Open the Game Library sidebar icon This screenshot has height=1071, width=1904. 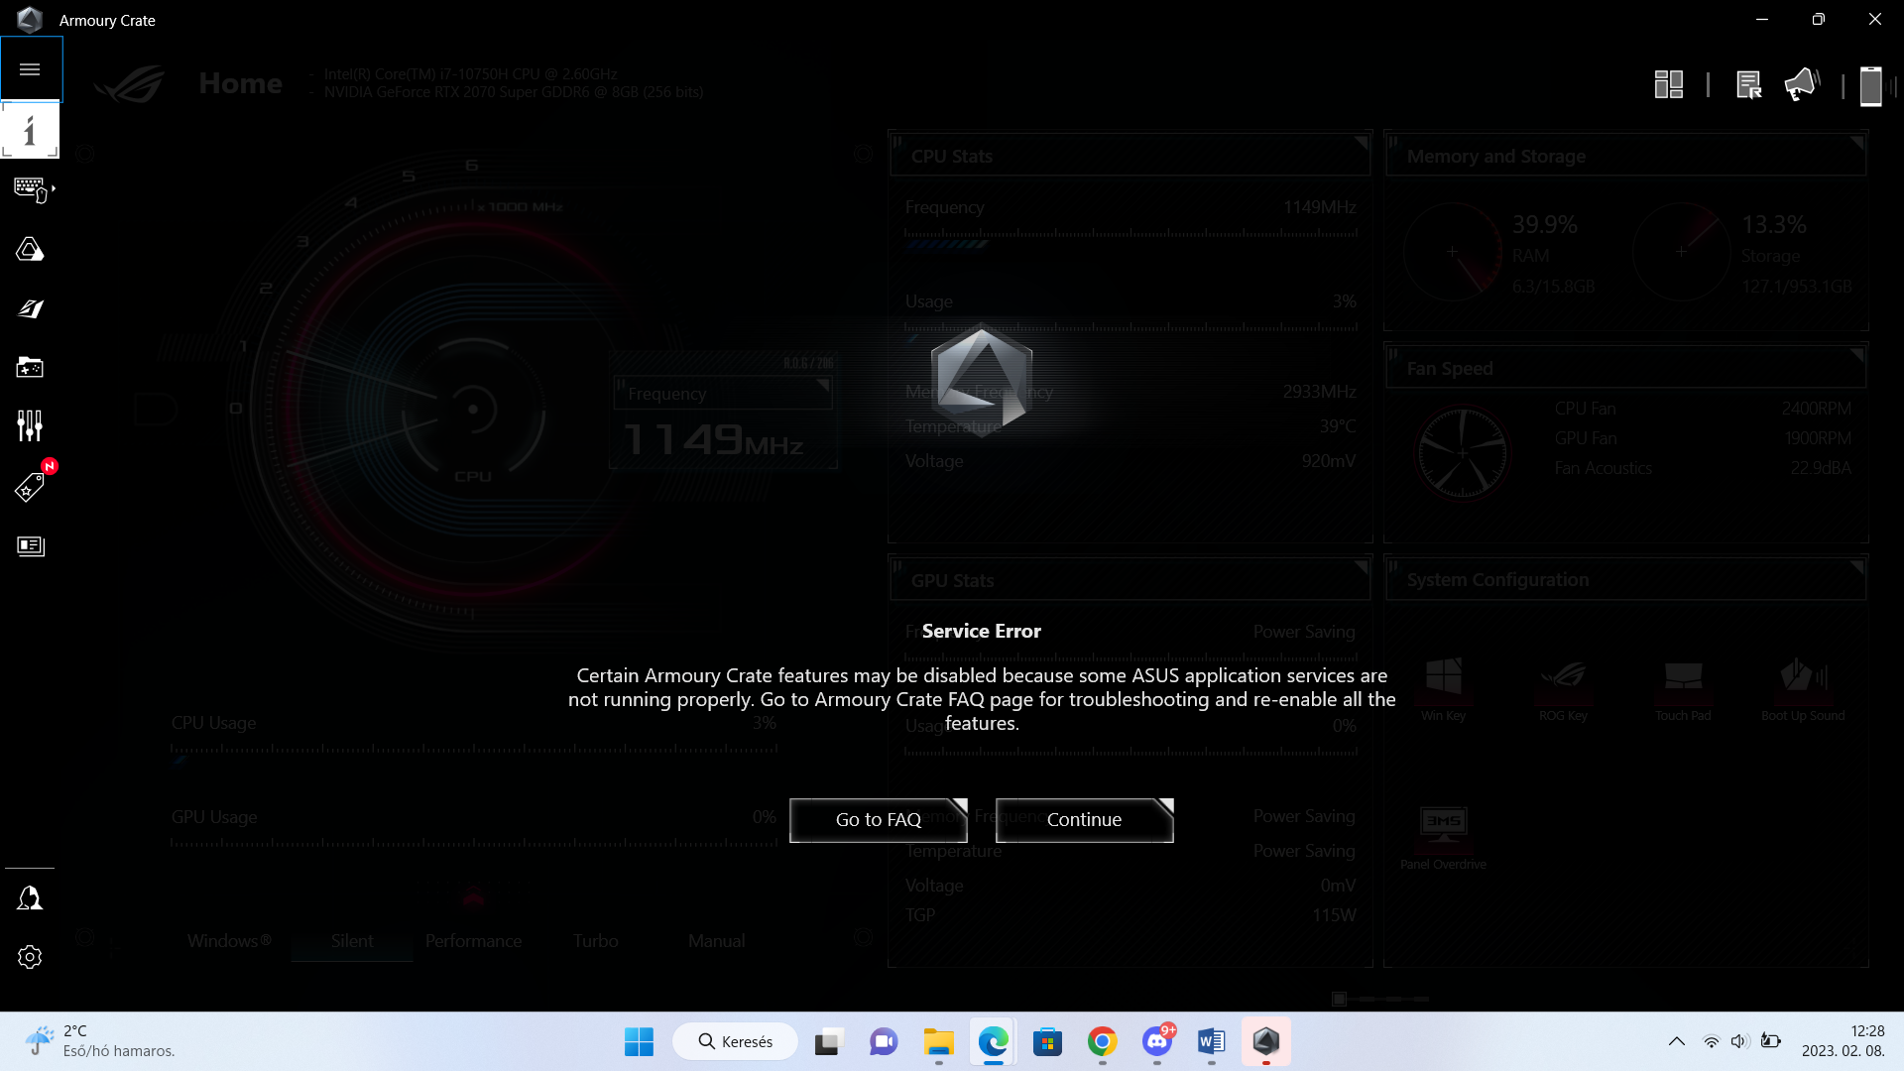pyautogui.click(x=30, y=368)
